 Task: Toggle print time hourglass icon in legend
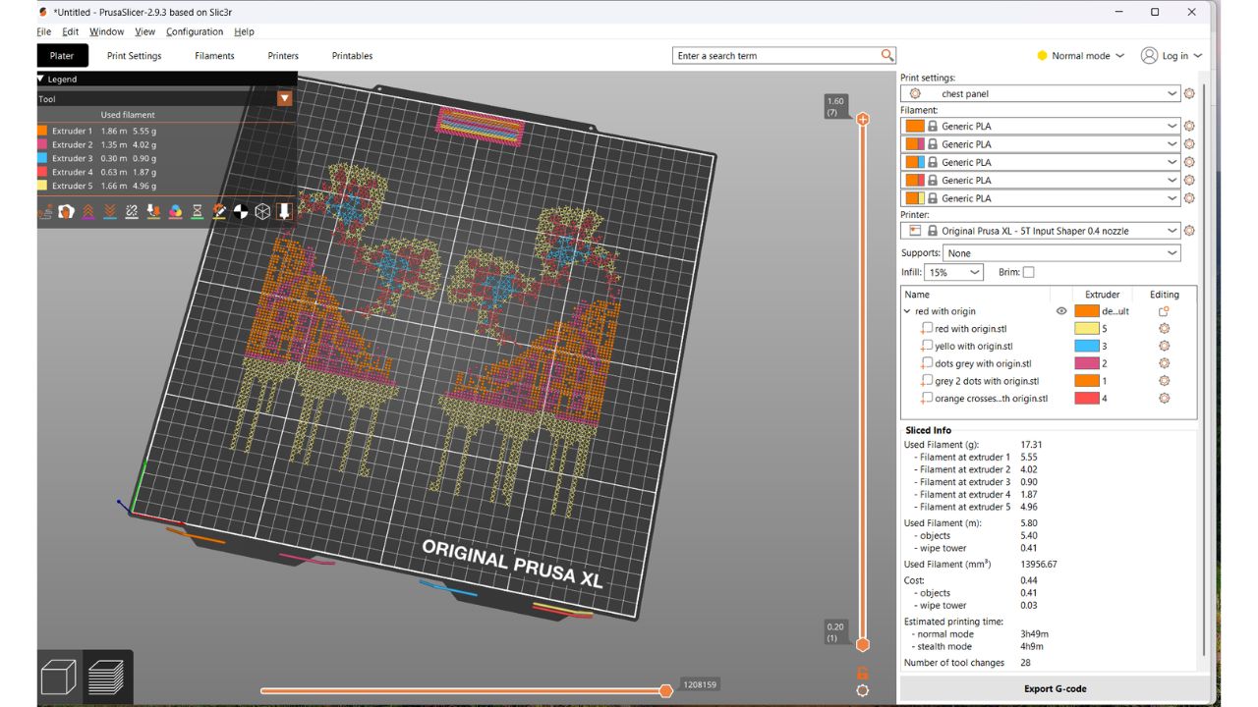[198, 211]
